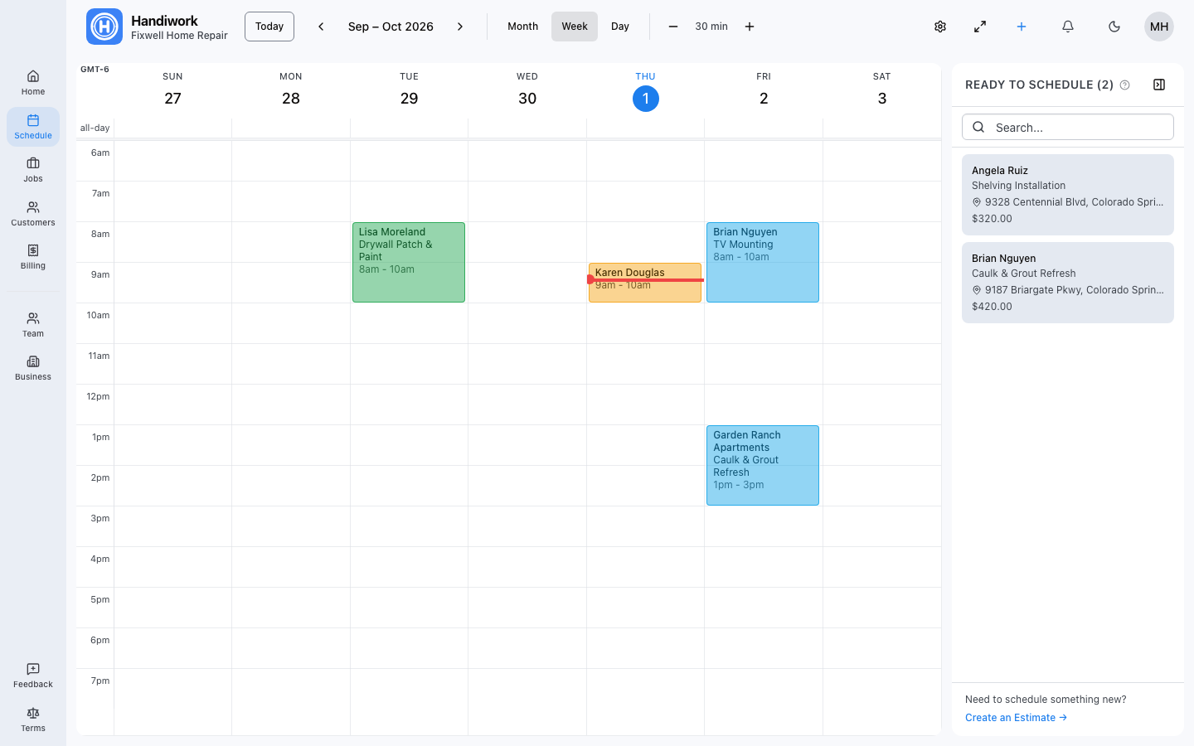Select Thursday 1 date header

[x=645, y=99]
